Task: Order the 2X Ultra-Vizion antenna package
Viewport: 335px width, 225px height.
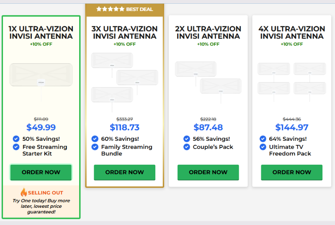Action: 208,172
